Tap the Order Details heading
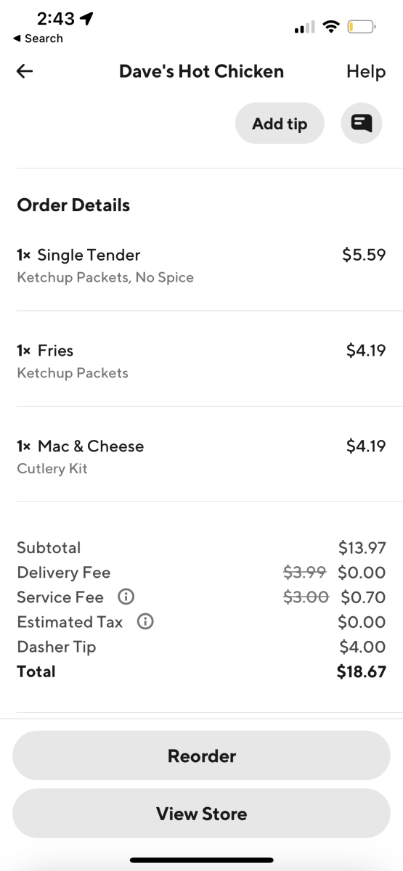 (73, 205)
